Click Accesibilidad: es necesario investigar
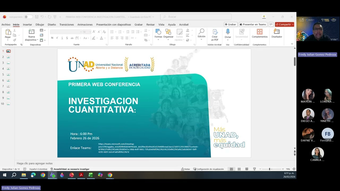Screen dimensions: 340x191 tap(70, 169)
